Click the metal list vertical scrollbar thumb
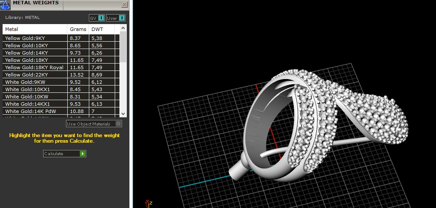This screenshot has width=436, height=208. [x=123, y=47]
